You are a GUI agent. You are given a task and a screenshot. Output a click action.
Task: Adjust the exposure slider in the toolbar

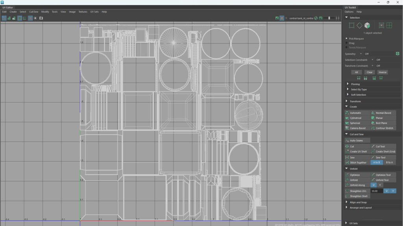coord(329,18)
